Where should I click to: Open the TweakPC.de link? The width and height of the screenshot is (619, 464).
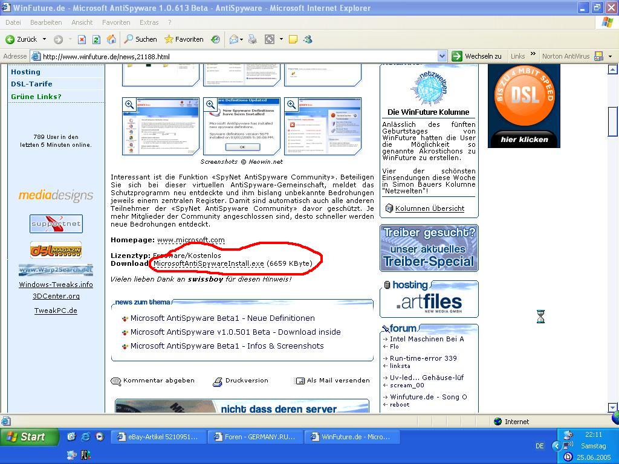click(x=56, y=311)
